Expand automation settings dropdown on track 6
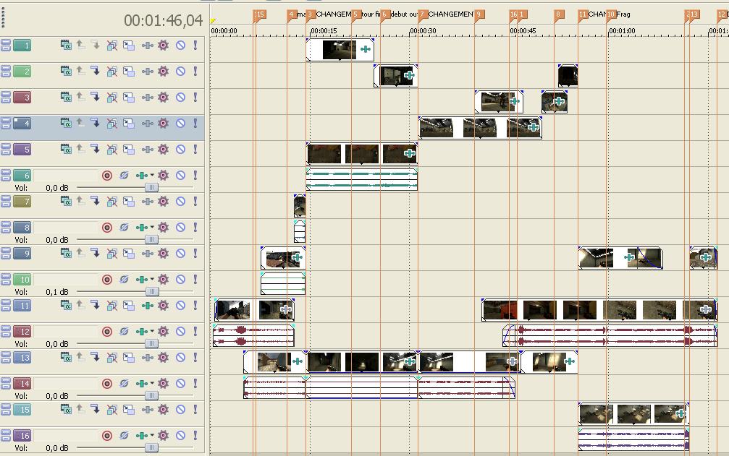The height and width of the screenshot is (456, 729). 152,175
